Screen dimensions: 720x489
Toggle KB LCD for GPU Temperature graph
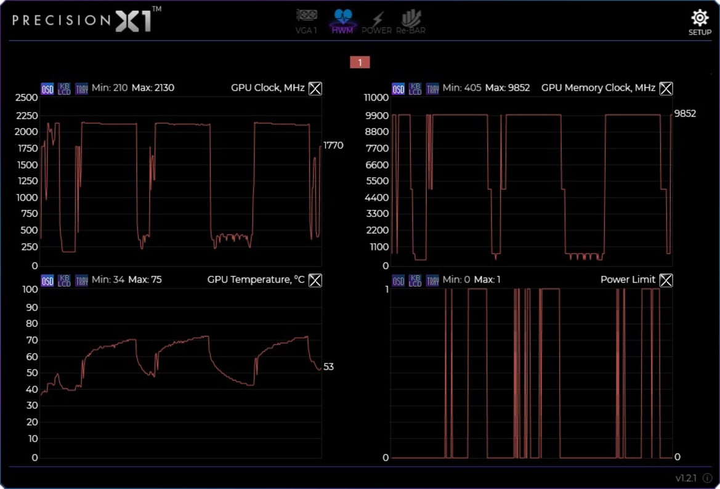click(64, 281)
